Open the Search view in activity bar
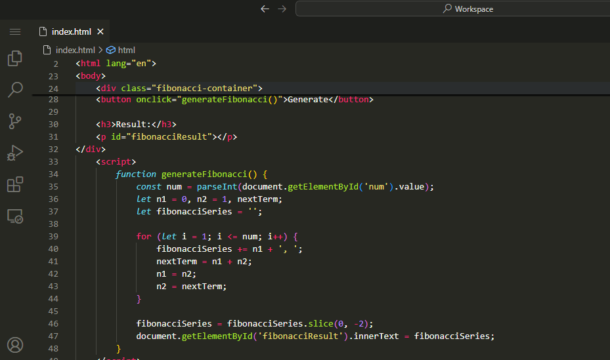This screenshot has height=360, width=610. 15,90
